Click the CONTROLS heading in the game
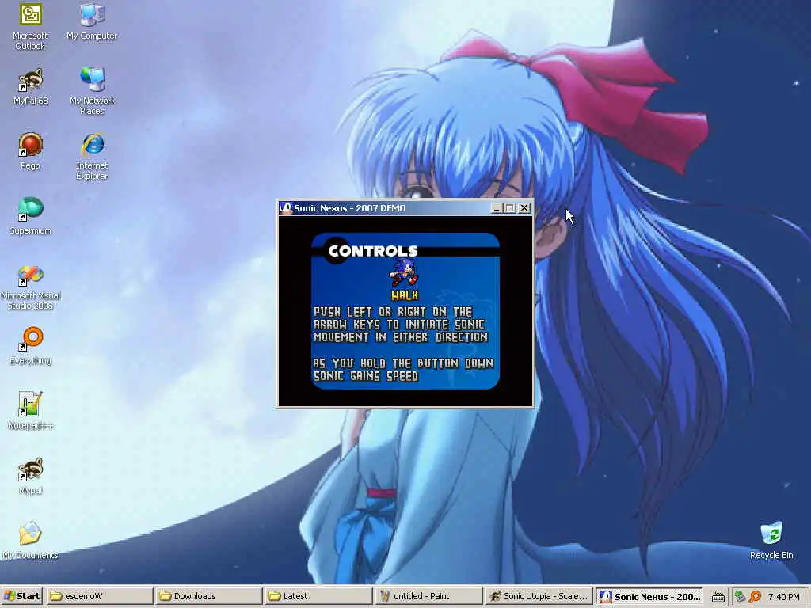 coord(373,251)
